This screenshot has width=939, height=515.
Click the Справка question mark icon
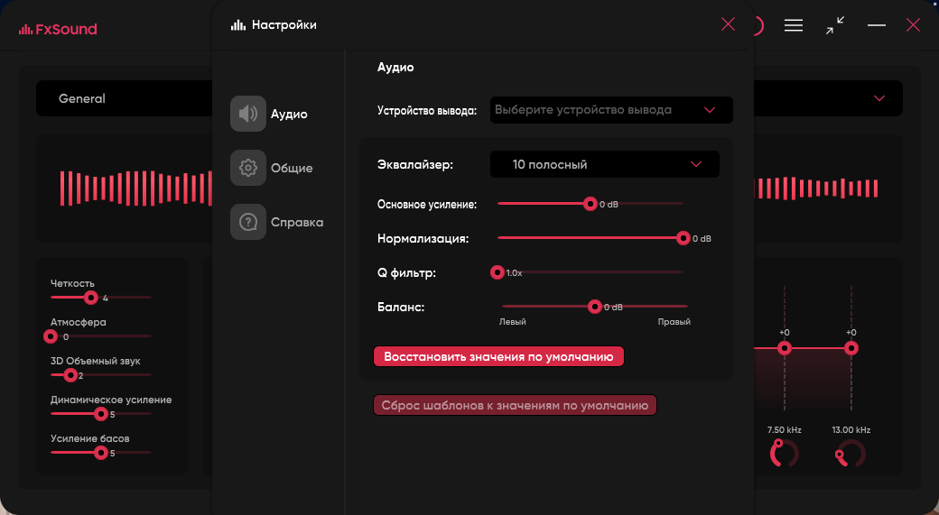[248, 222]
